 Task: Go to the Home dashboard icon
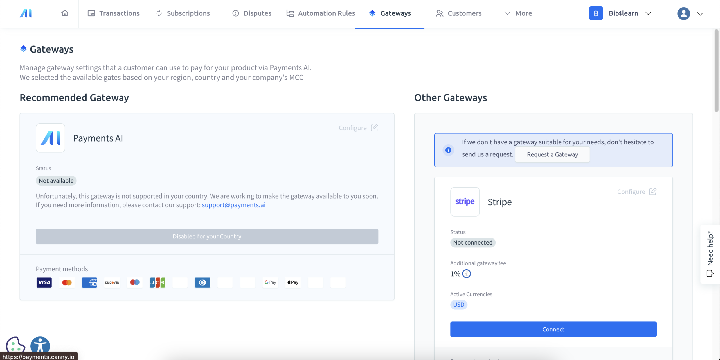pyautogui.click(x=65, y=13)
